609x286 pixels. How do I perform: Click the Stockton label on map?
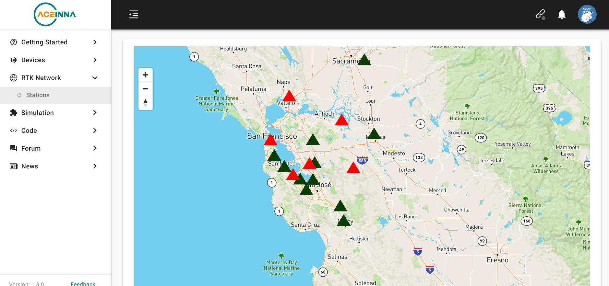[x=368, y=119]
